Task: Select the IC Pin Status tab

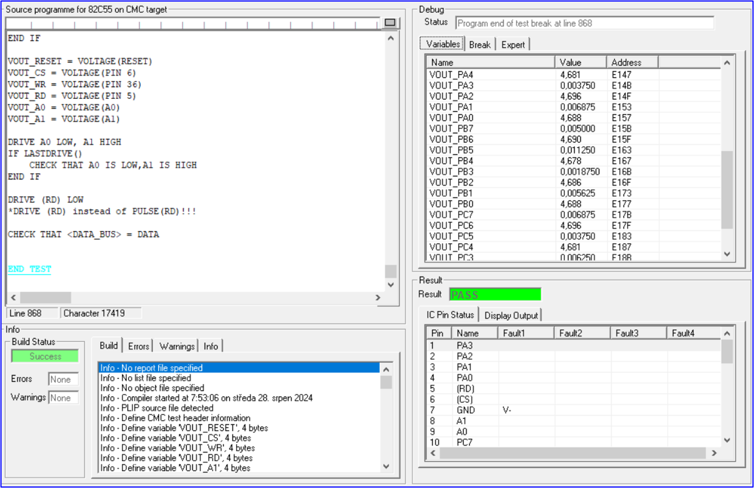Action: point(450,315)
